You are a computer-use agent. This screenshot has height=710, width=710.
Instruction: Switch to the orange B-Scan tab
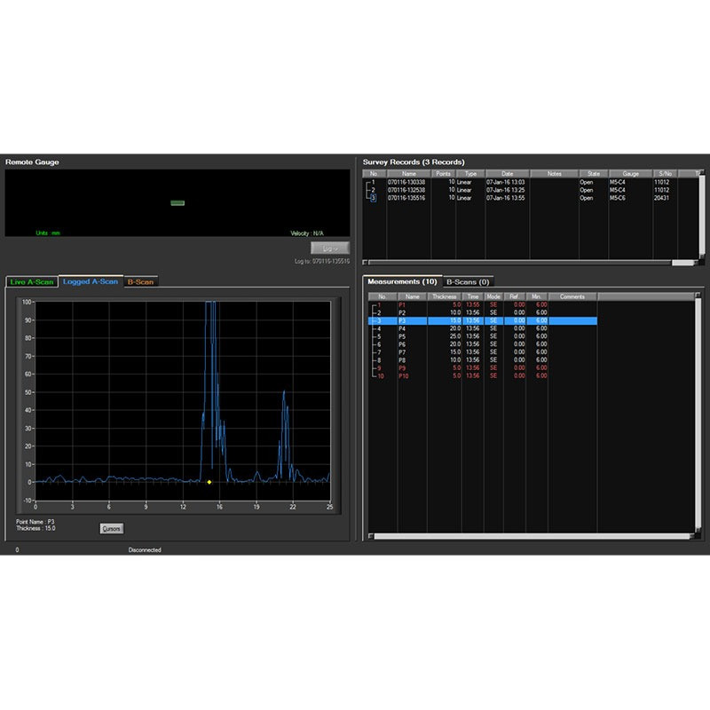140,281
